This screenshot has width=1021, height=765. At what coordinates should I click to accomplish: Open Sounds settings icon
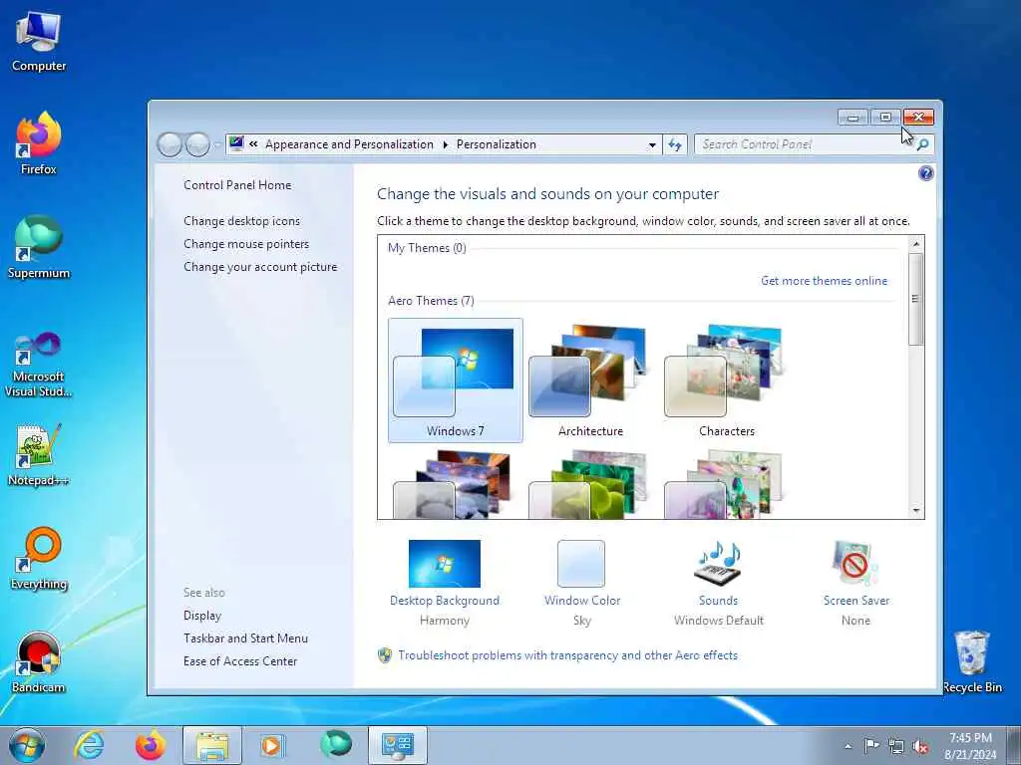click(x=719, y=564)
